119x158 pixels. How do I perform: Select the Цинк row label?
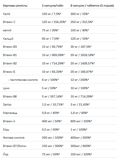6,88
